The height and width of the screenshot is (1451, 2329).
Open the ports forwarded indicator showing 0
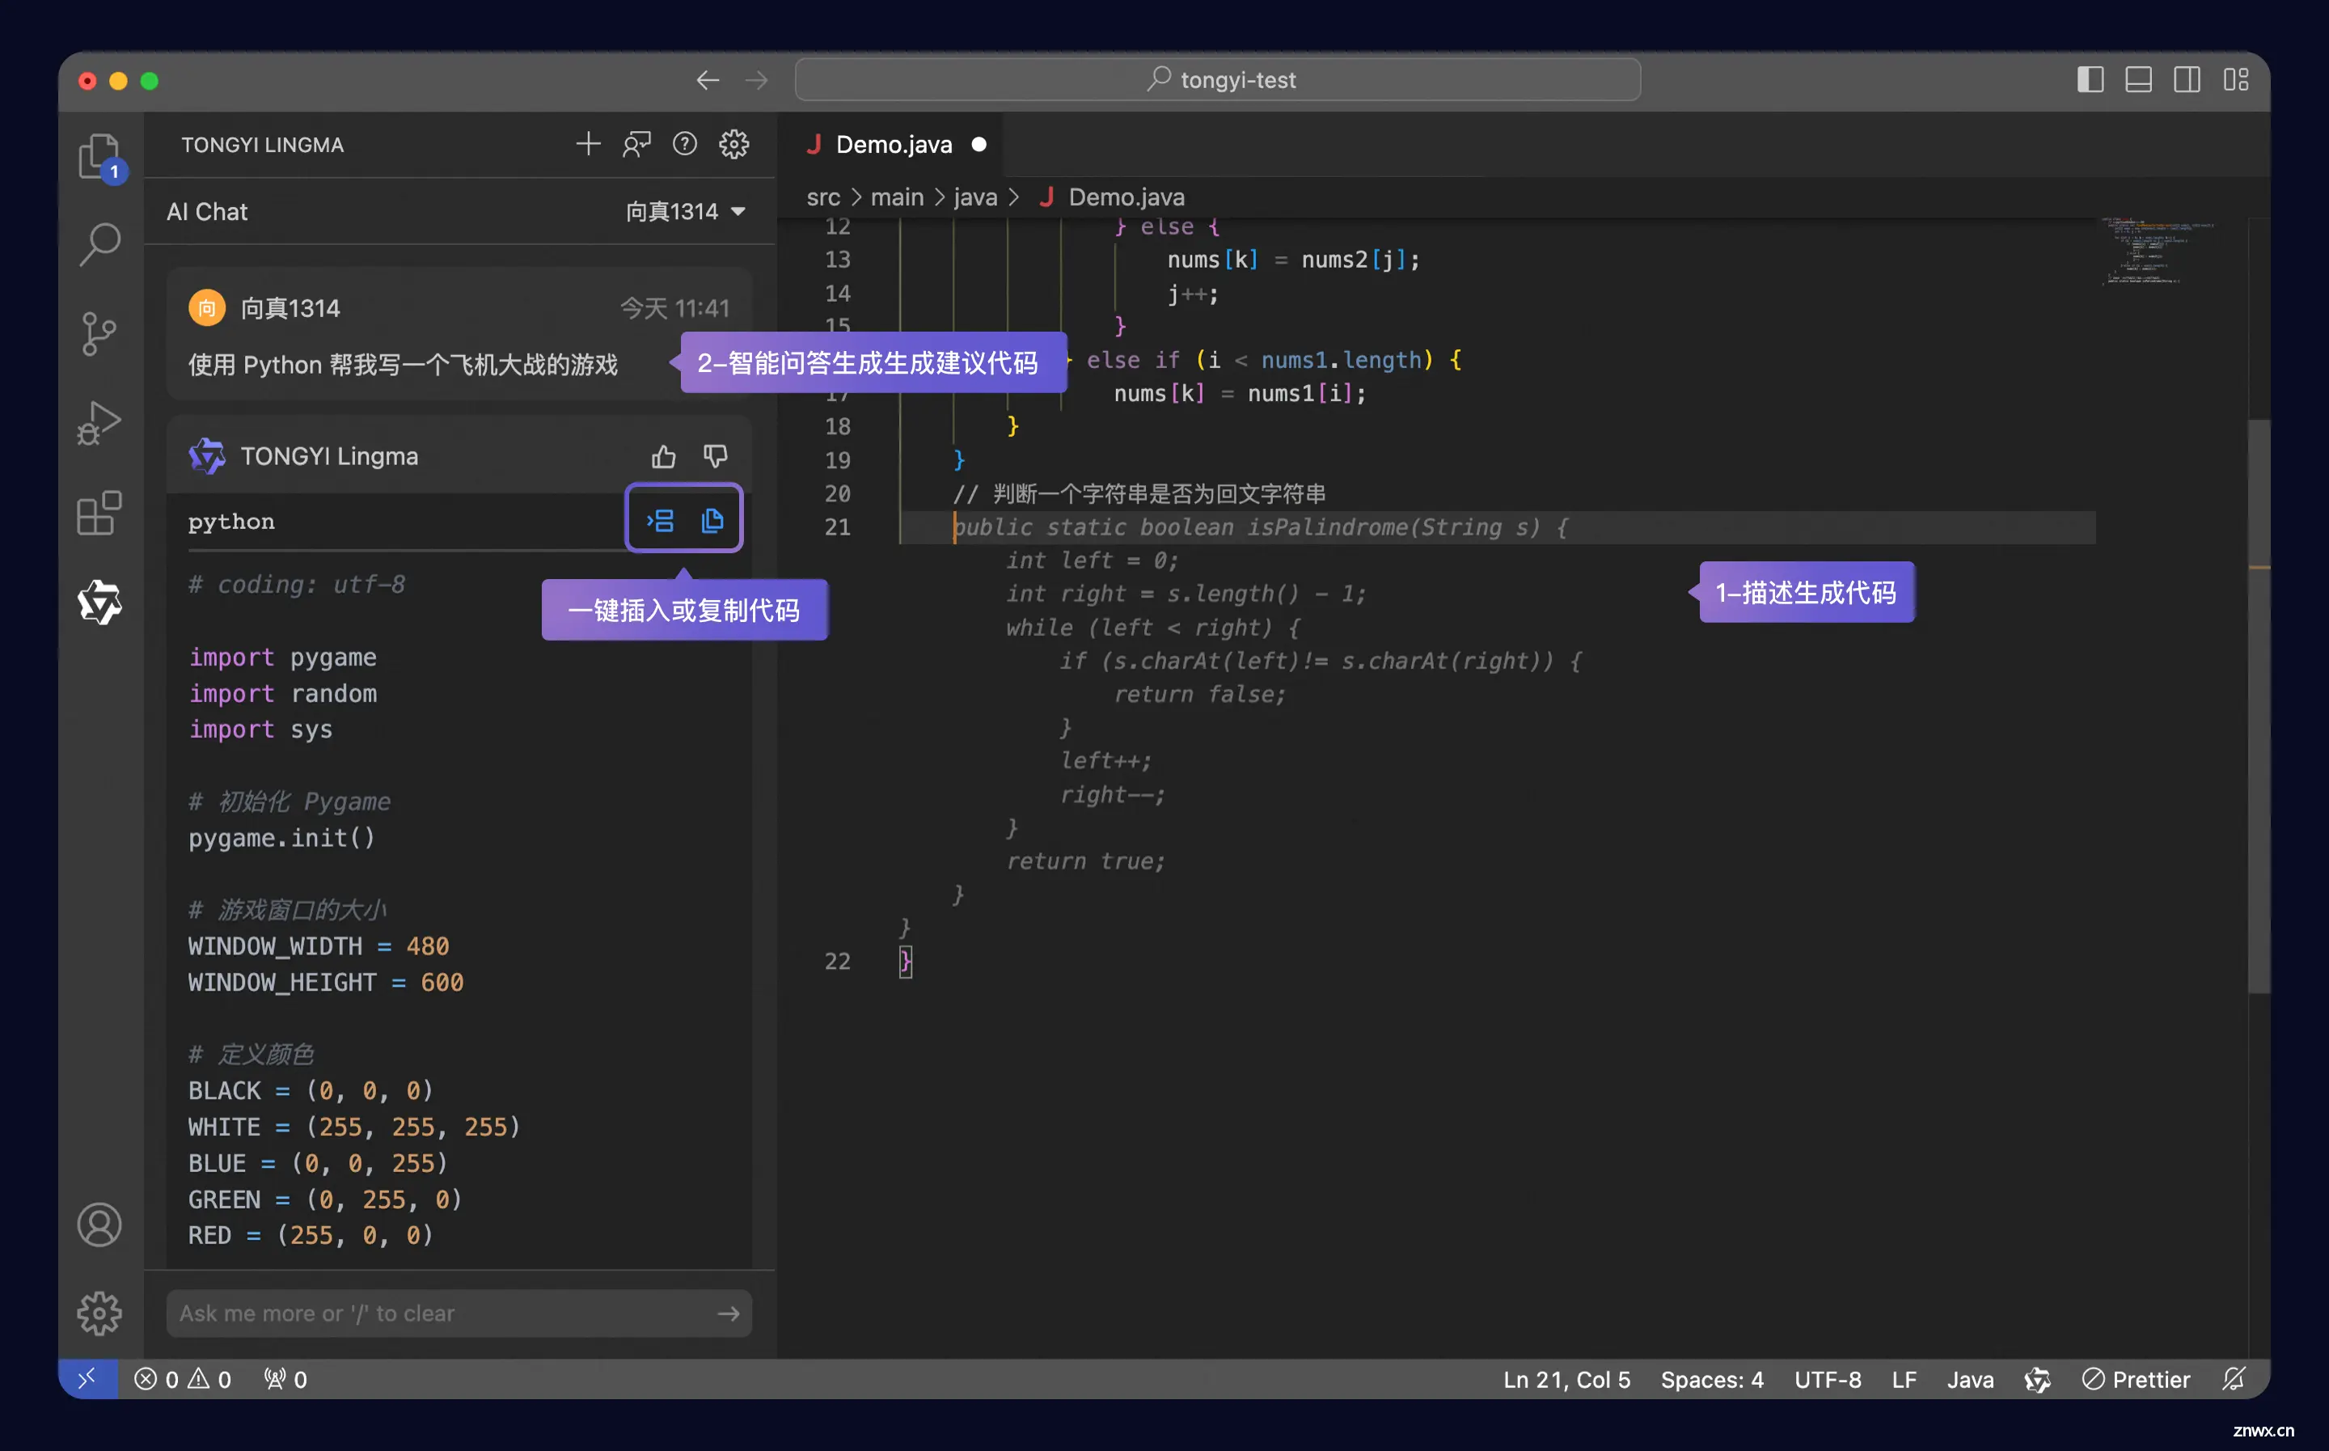[285, 1379]
